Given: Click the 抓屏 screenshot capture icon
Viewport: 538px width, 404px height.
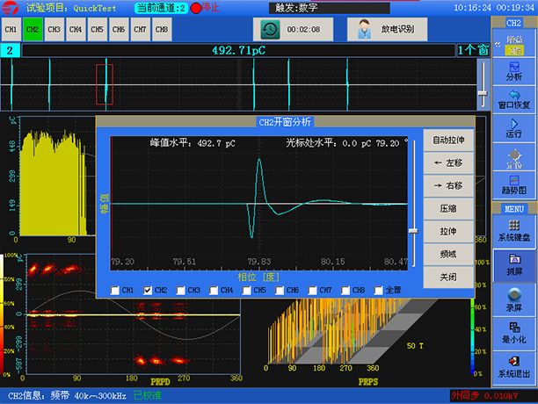Looking at the screenshot, I should pyautogui.click(x=514, y=266).
